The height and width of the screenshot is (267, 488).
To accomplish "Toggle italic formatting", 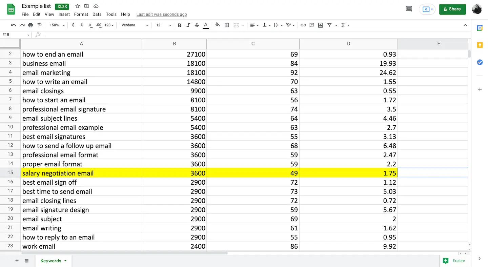I will click(x=188, y=25).
